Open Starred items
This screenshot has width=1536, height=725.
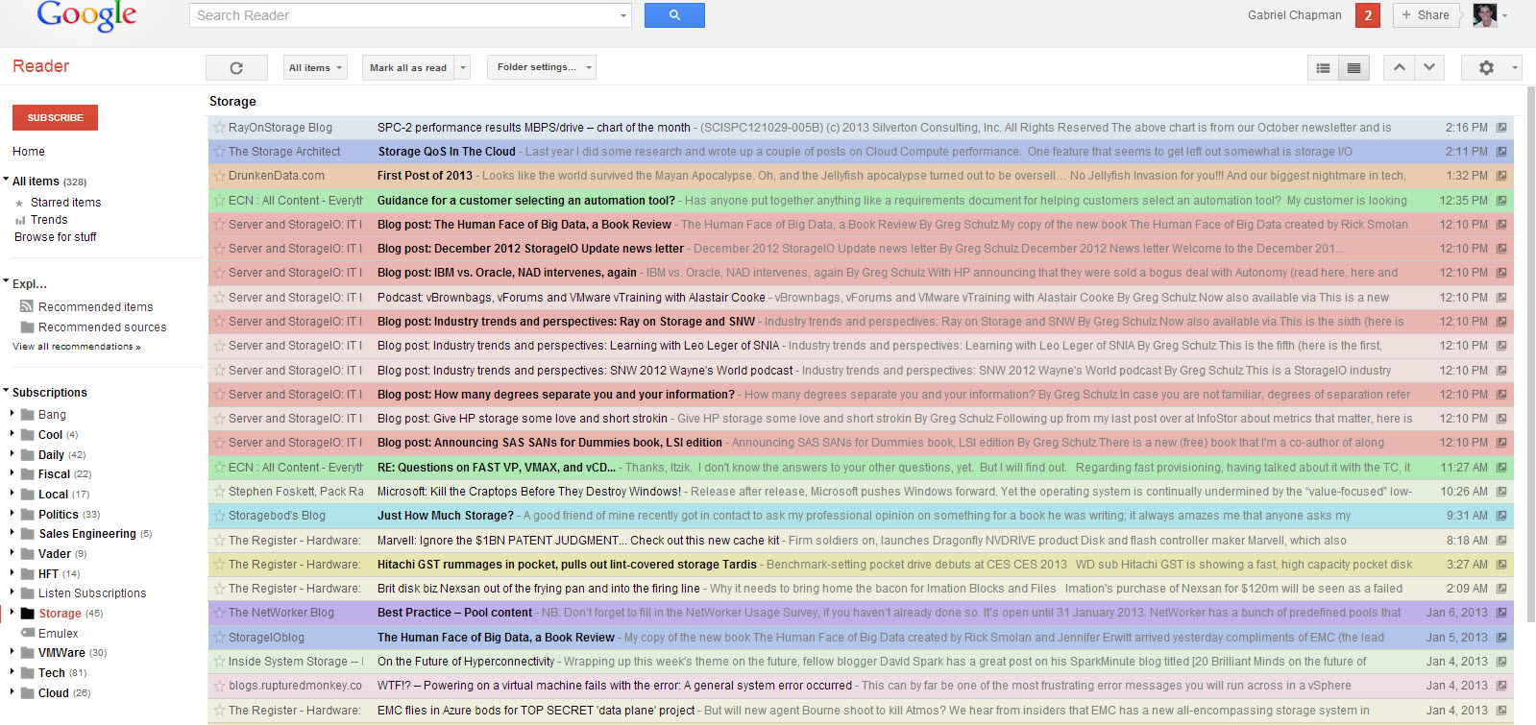pos(65,203)
